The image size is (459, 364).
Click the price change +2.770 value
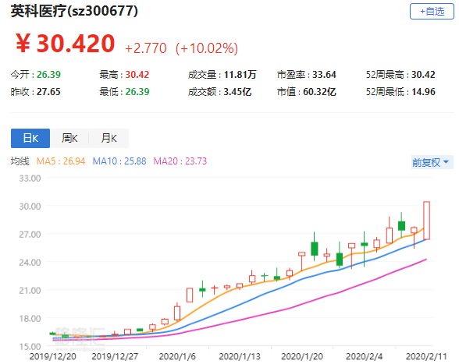(146, 48)
